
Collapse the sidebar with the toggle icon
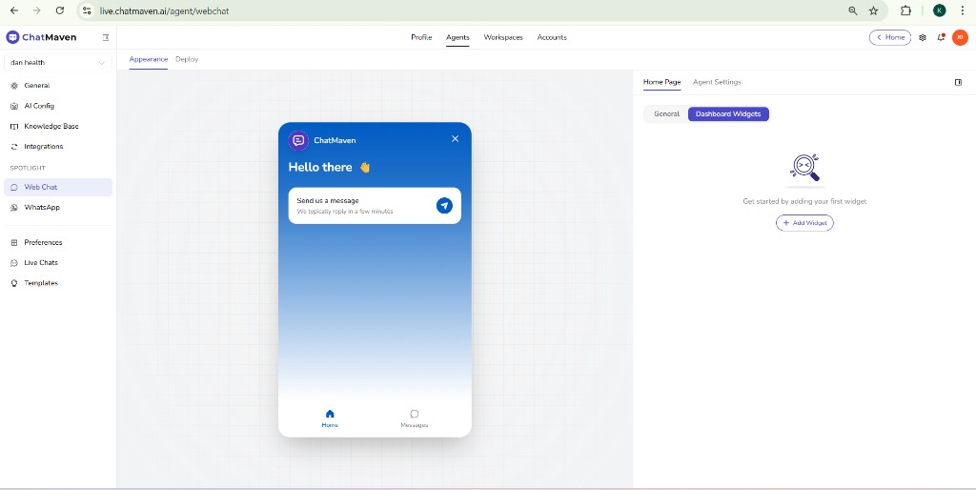tap(106, 37)
